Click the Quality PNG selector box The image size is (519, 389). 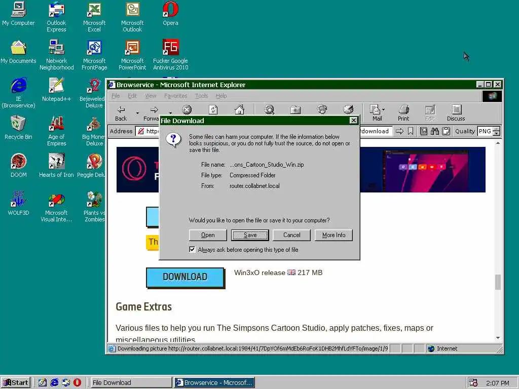(x=485, y=131)
